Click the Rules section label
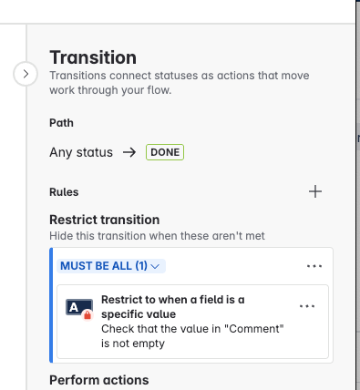Viewport: 360px width, 390px height. [64, 192]
